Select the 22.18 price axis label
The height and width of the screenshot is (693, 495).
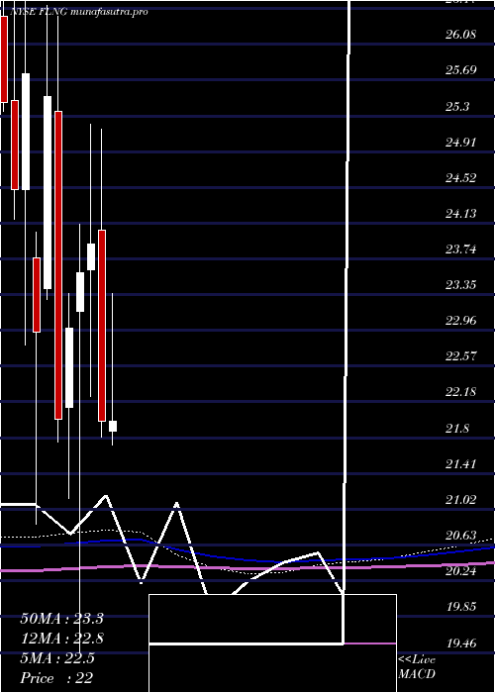coord(460,392)
